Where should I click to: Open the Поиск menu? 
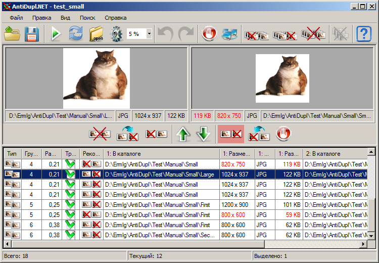point(87,18)
